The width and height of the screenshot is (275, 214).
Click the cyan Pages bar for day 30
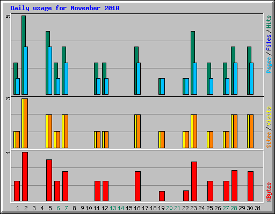[251, 79]
